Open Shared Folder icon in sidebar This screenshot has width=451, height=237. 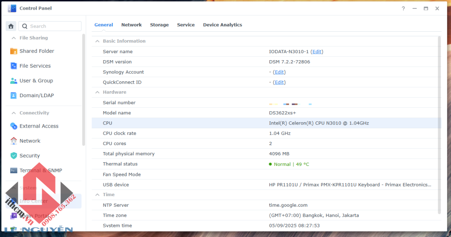pyautogui.click(x=14, y=51)
